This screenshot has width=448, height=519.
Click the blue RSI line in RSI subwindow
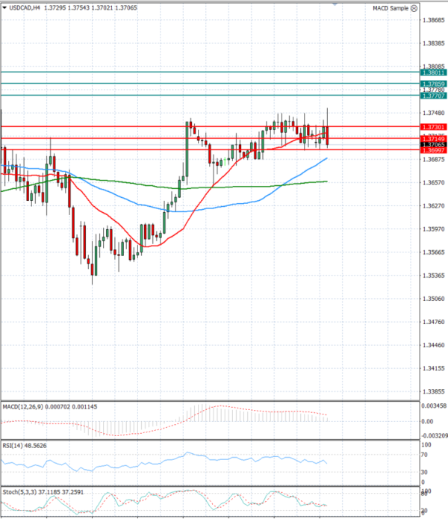click(x=187, y=455)
